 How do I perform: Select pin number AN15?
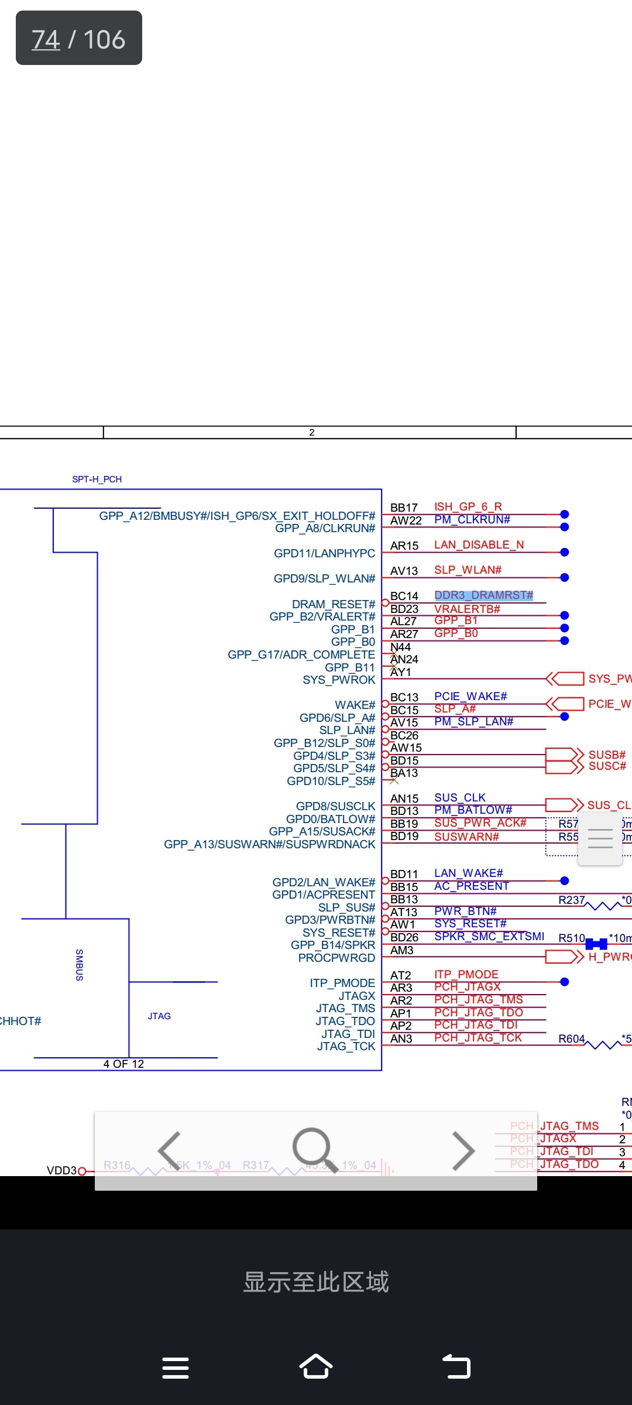coord(404,799)
